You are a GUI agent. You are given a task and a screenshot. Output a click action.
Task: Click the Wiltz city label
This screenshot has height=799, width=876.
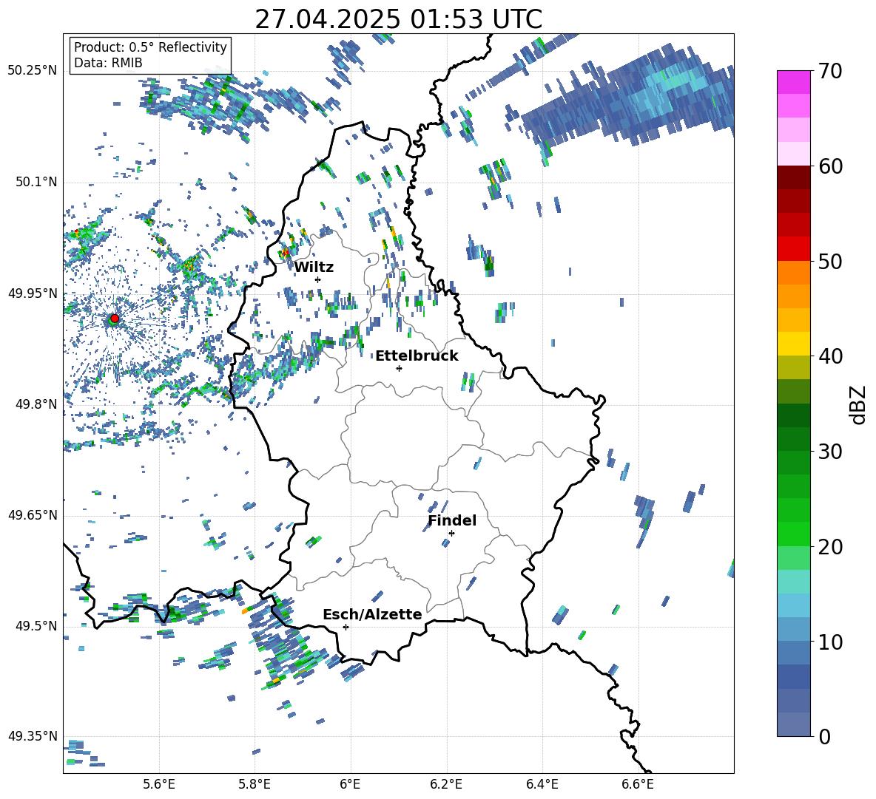point(314,268)
